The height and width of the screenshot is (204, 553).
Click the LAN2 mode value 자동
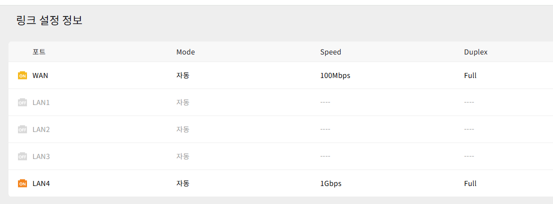pos(183,129)
